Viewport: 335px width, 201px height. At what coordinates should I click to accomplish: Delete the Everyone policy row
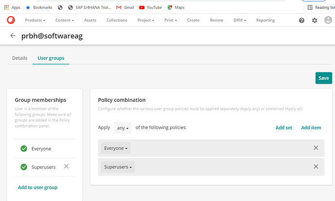click(316, 148)
